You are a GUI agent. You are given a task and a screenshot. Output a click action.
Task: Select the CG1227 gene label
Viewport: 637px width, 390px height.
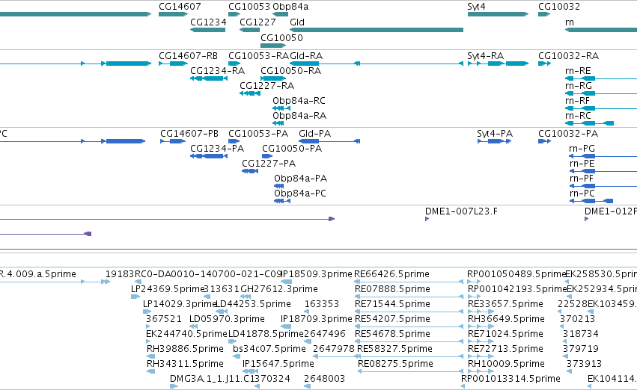coord(257,22)
